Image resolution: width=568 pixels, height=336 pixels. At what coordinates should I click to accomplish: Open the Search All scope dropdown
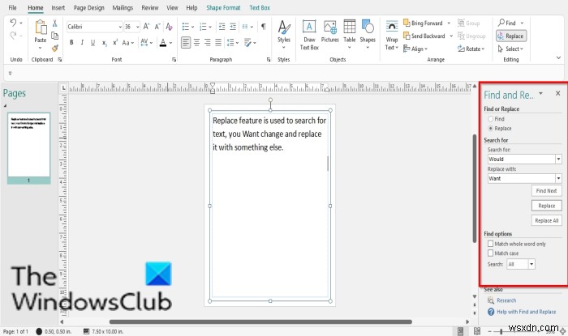[x=531, y=264]
